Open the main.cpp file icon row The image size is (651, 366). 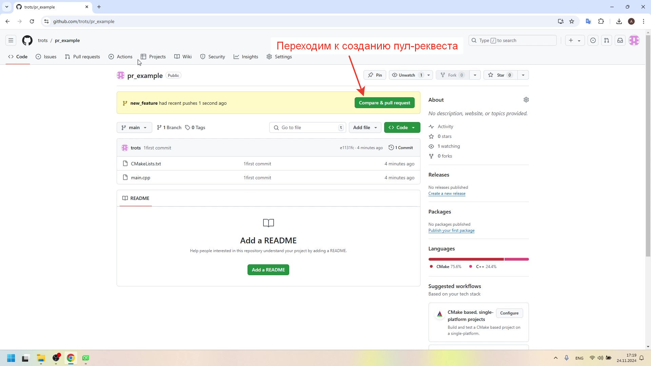pyautogui.click(x=125, y=177)
